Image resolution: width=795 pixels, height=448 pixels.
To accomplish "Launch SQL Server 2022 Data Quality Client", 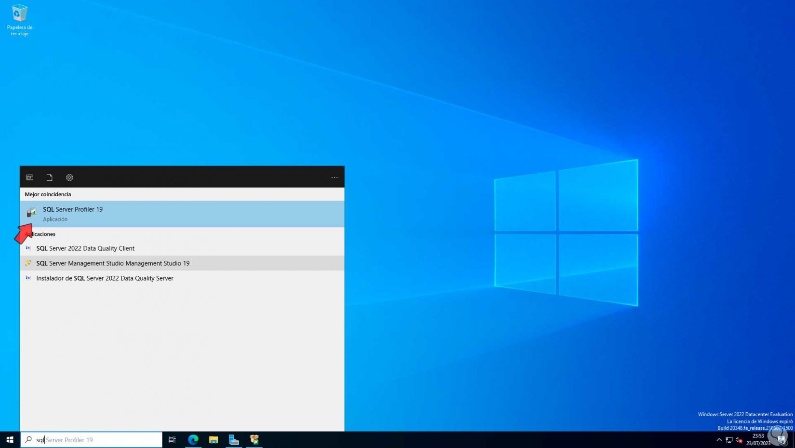I will pyautogui.click(x=85, y=248).
